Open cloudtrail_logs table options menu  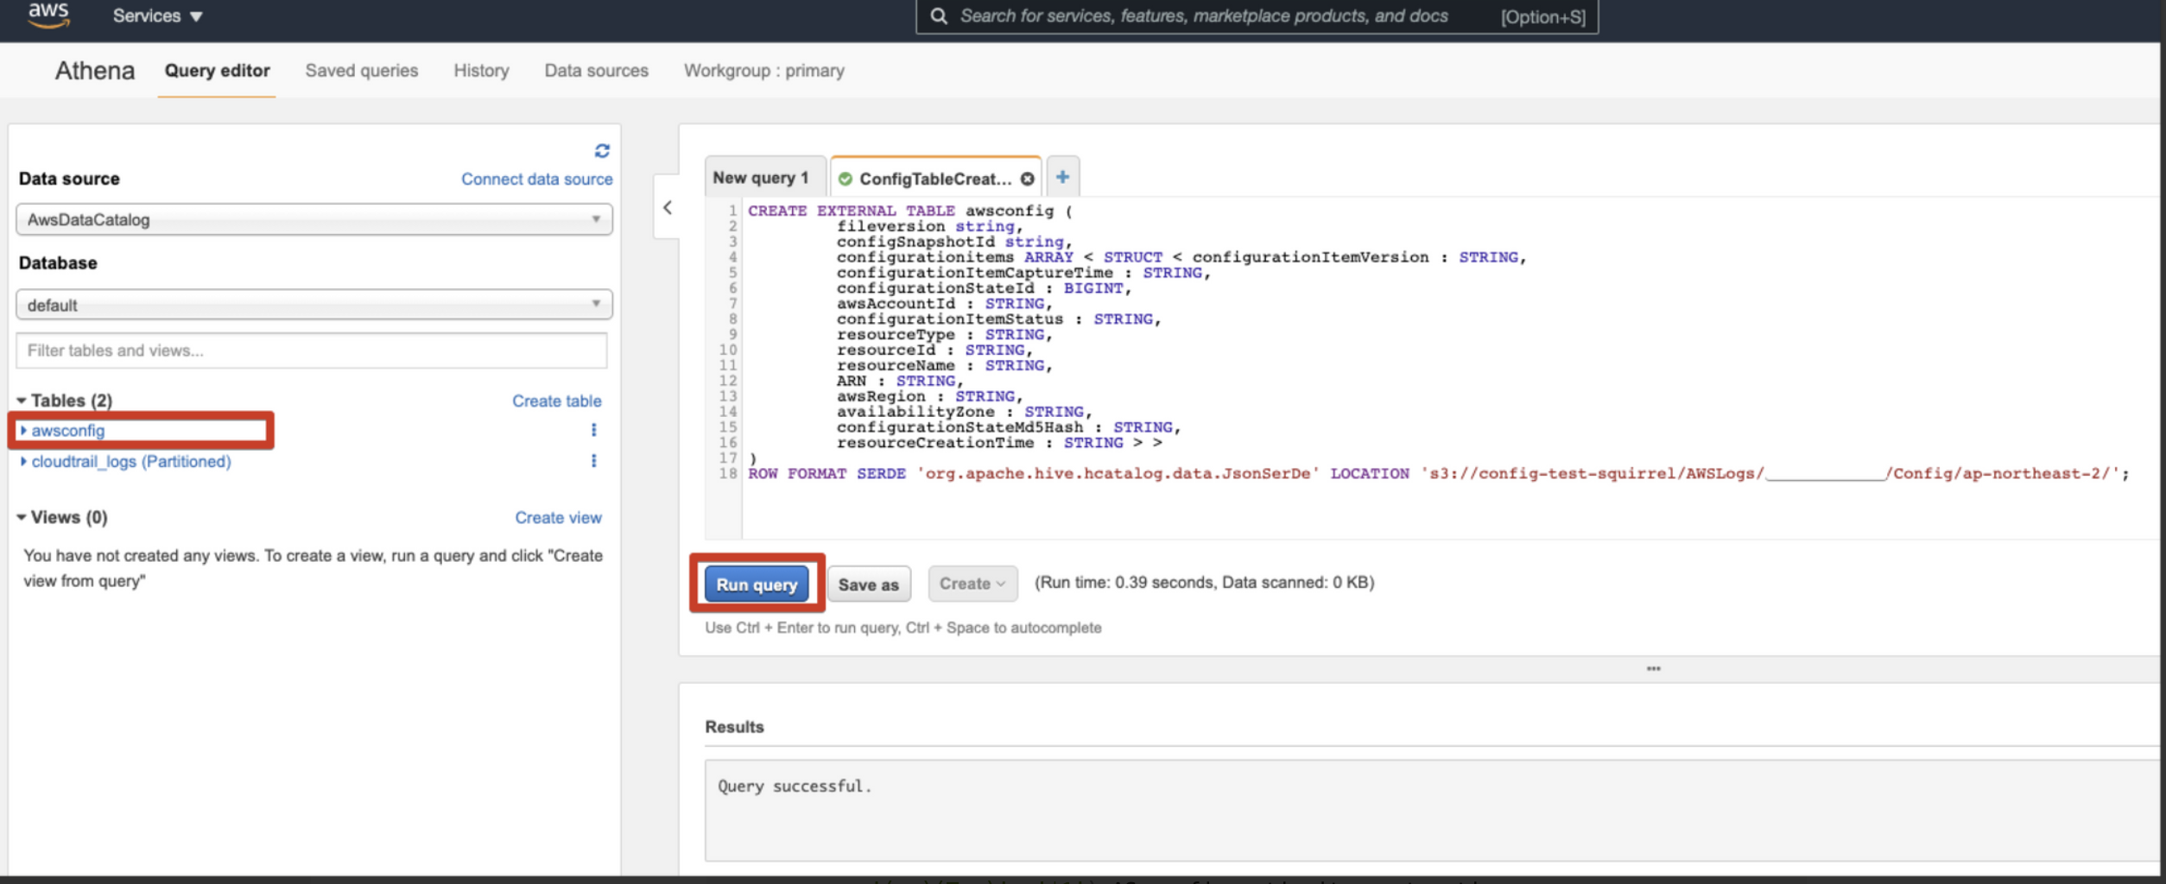(593, 461)
